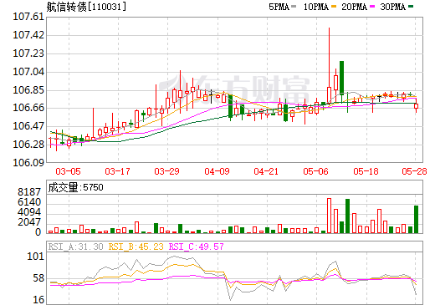Click the orange 10PMA legend color marker

334,6
